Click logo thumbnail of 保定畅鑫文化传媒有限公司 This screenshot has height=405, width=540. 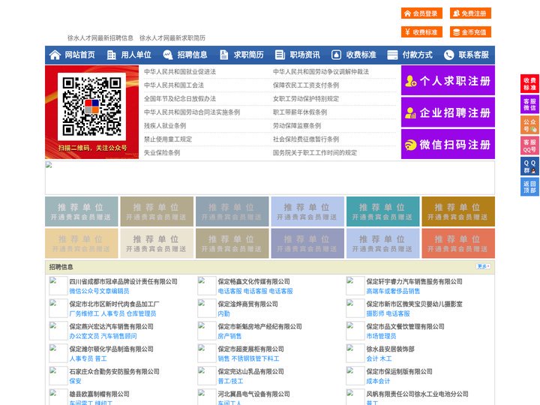[207, 286]
